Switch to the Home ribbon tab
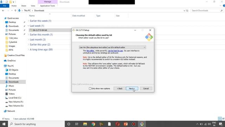This screenshot has width=225, height=127. [x=14, y=6]
